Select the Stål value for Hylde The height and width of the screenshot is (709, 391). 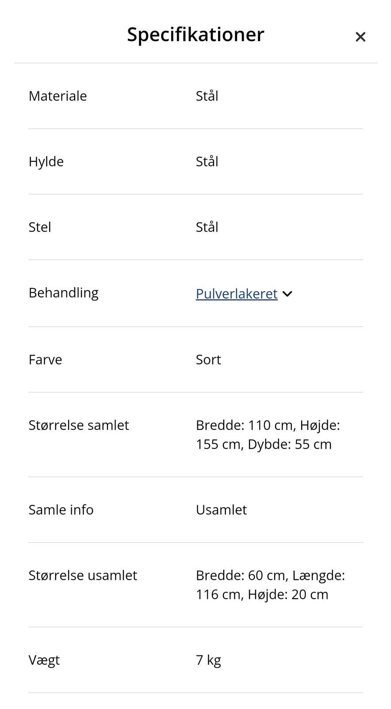(x=207, y=161)
